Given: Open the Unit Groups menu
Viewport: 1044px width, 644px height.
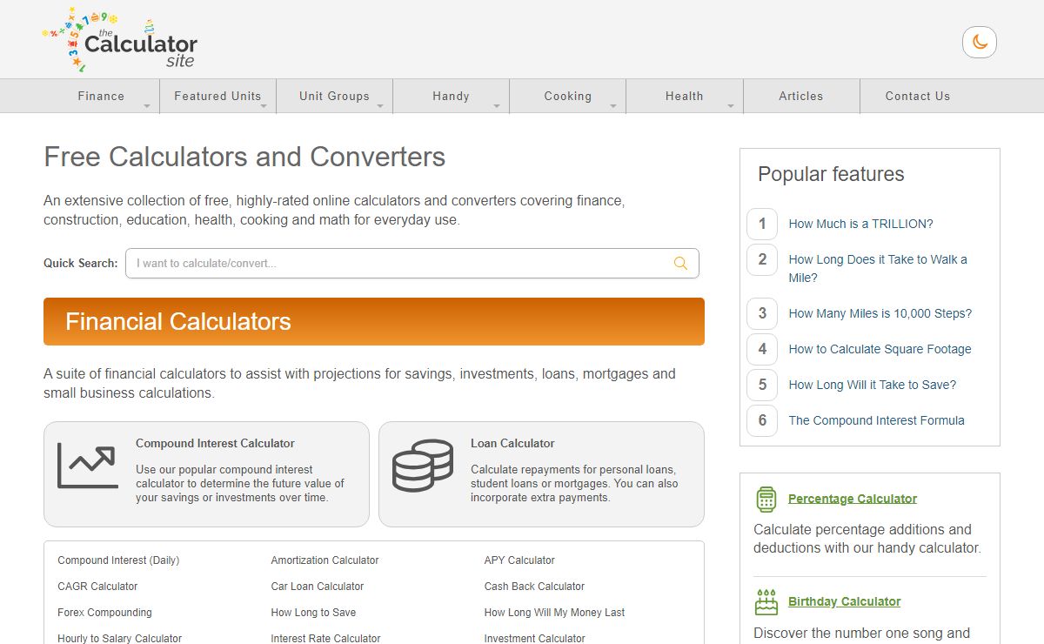Looking at the screenshot, I should [x=334, y=96].
